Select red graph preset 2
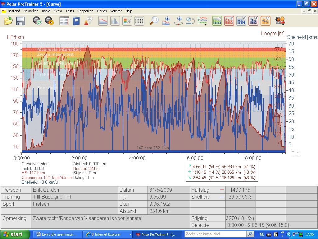 tap(229, 21)
